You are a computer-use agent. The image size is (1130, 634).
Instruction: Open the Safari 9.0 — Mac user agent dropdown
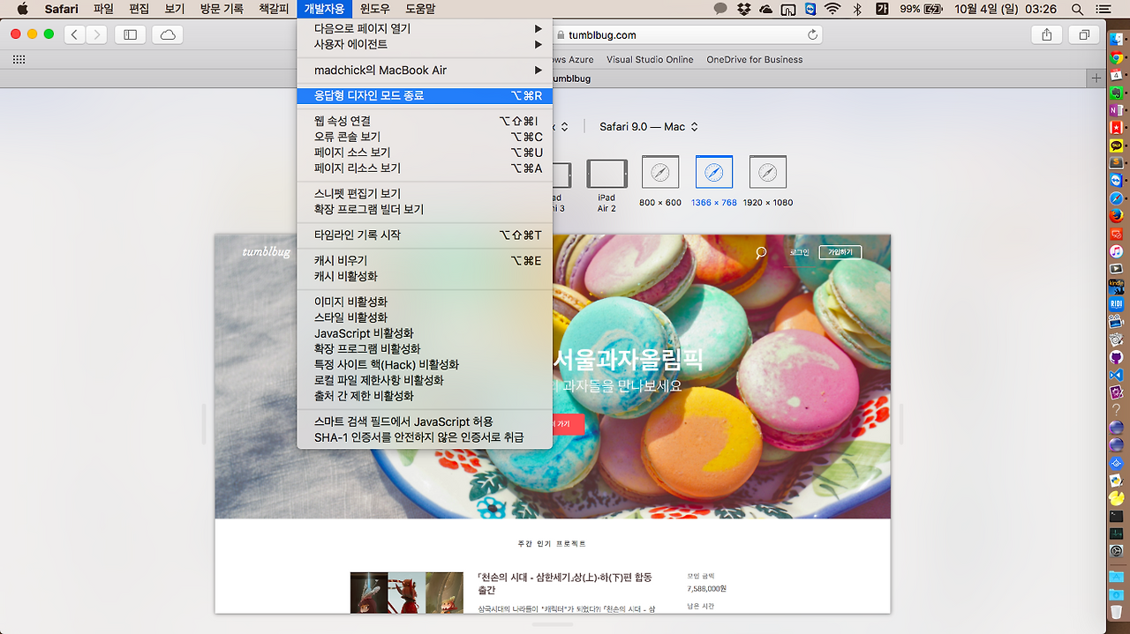tap(649, 127)
